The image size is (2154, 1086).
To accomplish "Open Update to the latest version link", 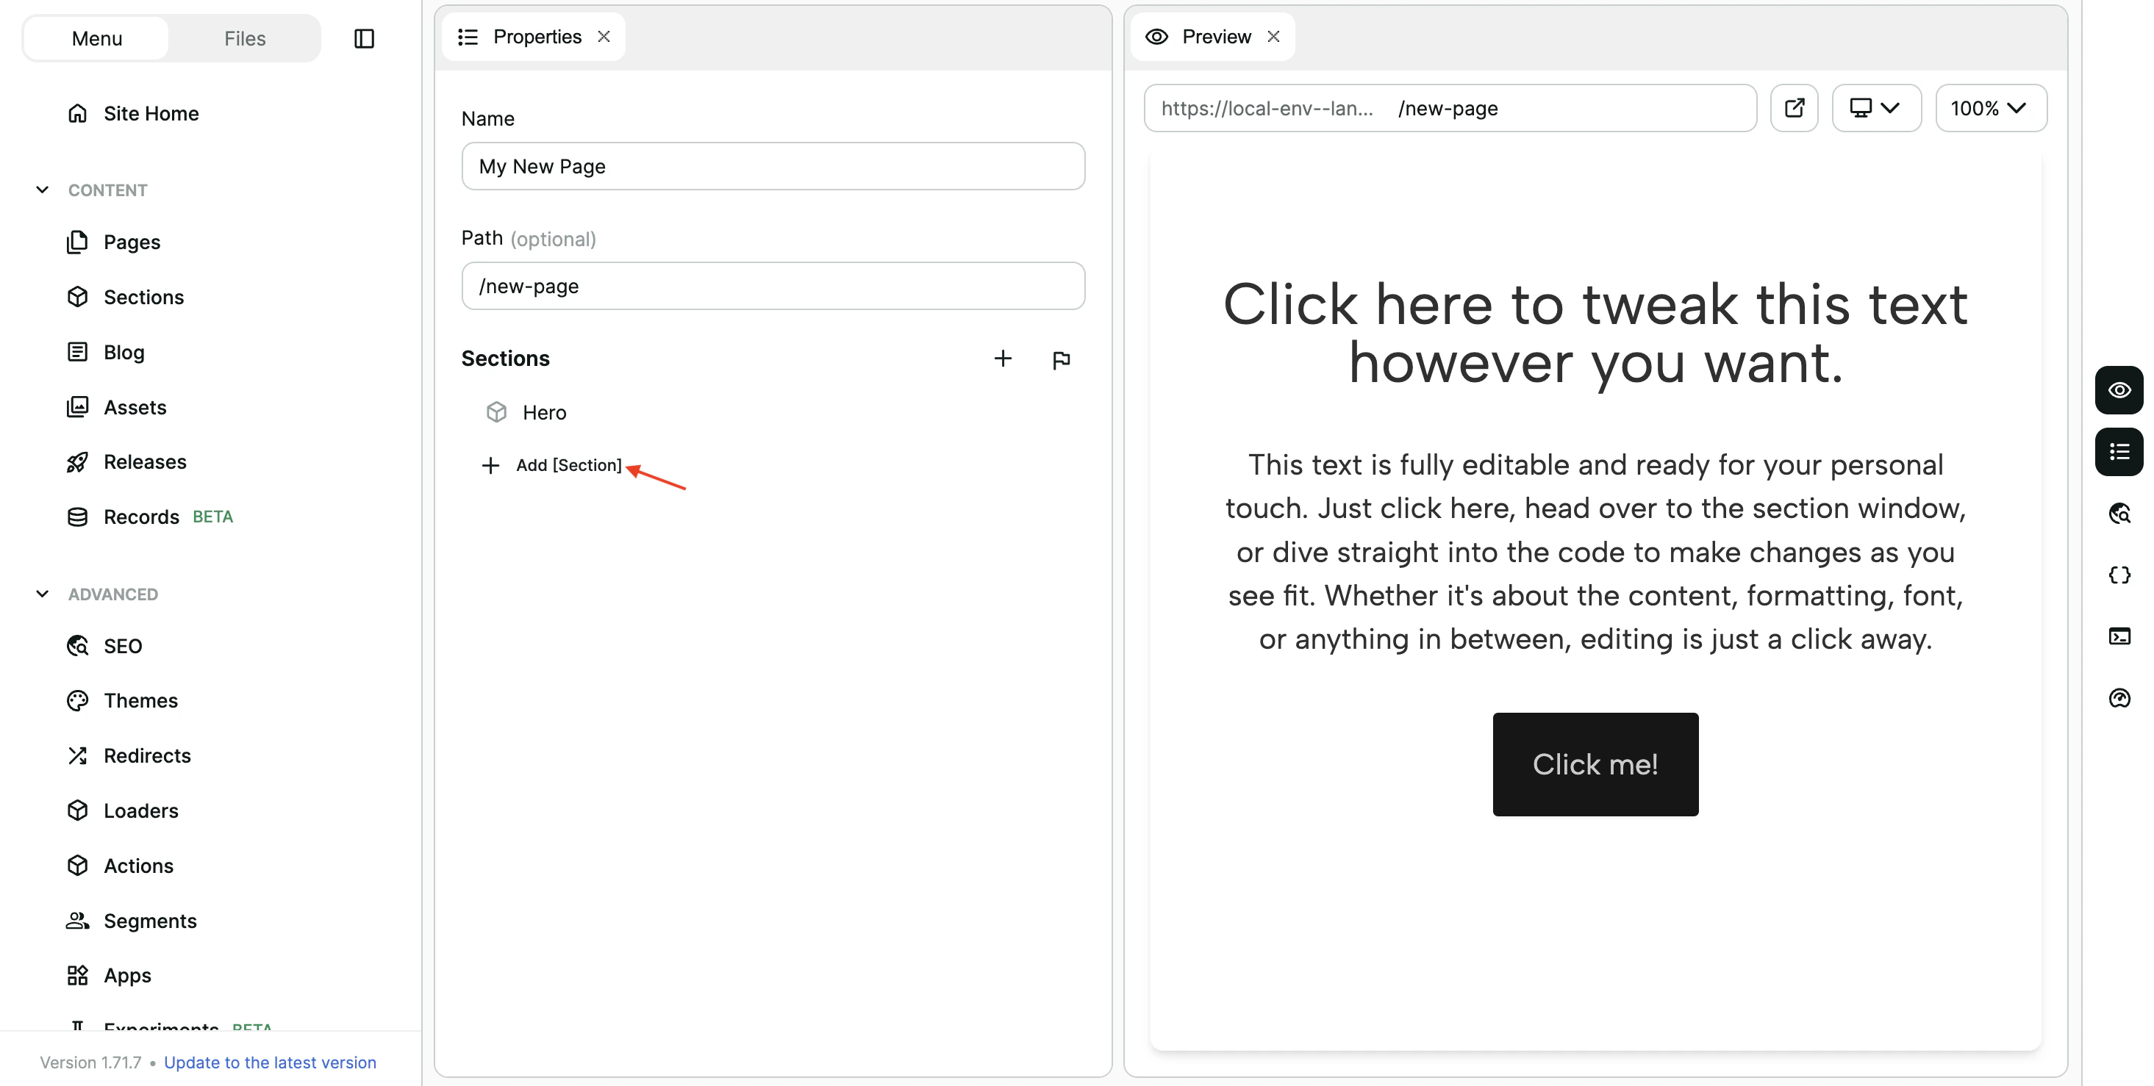I will [269, 1062].
